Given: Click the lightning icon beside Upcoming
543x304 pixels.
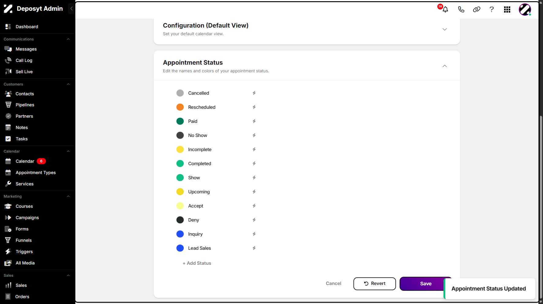Looking at the screenshot, I should click(254, 192).
